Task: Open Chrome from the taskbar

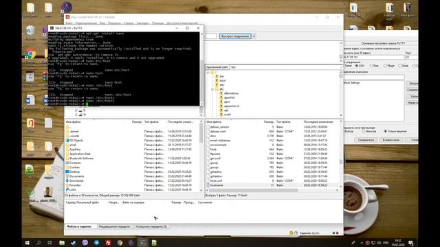Action: pos(120,243)
